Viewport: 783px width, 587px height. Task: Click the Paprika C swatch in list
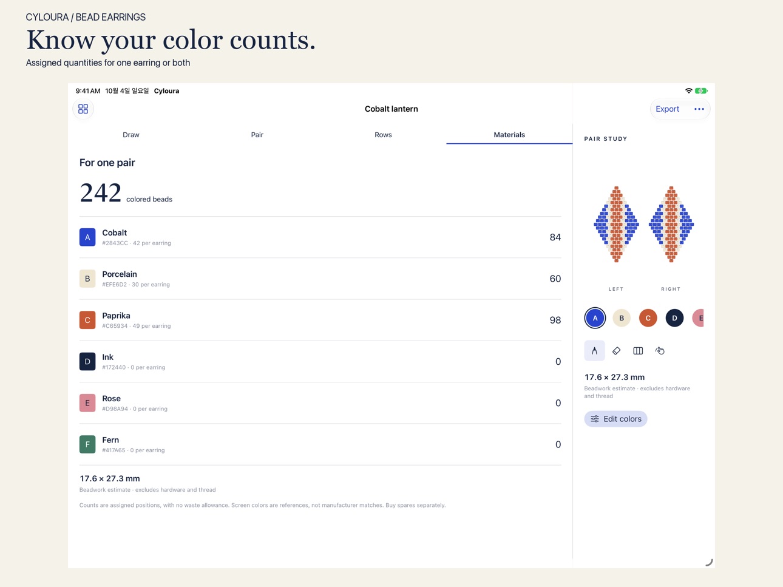point(87,320)
